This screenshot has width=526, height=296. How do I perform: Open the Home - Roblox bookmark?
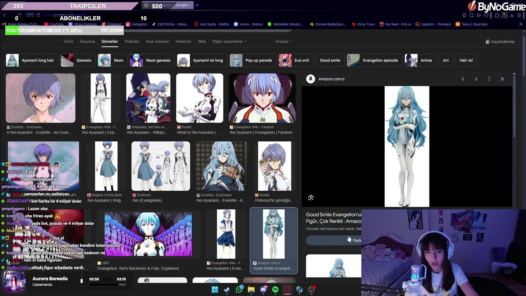click(x=248, y=24)
